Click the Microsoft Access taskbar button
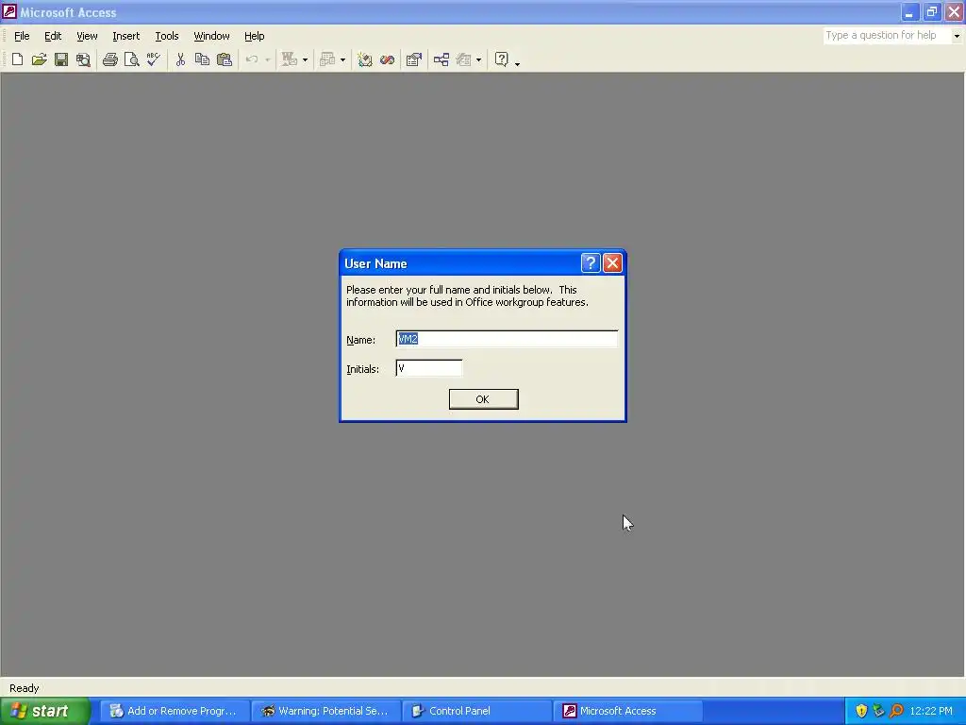The width and height of the screenshot is (966, 725). (628, 711)
